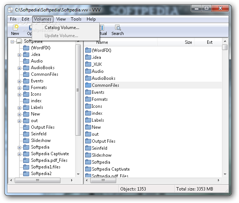This screenshot has width=239, height=203.
Task: Click the index folder icon in tree panel
Action: (x=26, y=101)
